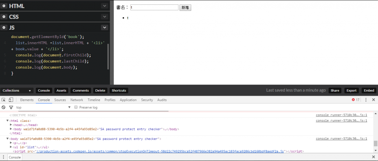Click the 書名 text input field
Viewport: 378px width, 161px height.
pos(154,7)
